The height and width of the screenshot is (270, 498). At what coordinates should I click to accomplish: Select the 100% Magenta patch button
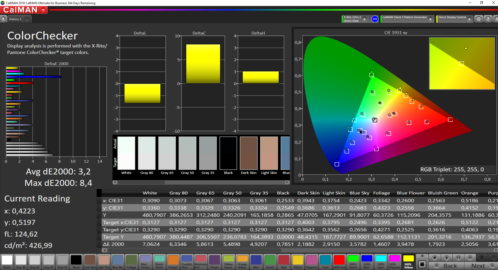[394, 262]
